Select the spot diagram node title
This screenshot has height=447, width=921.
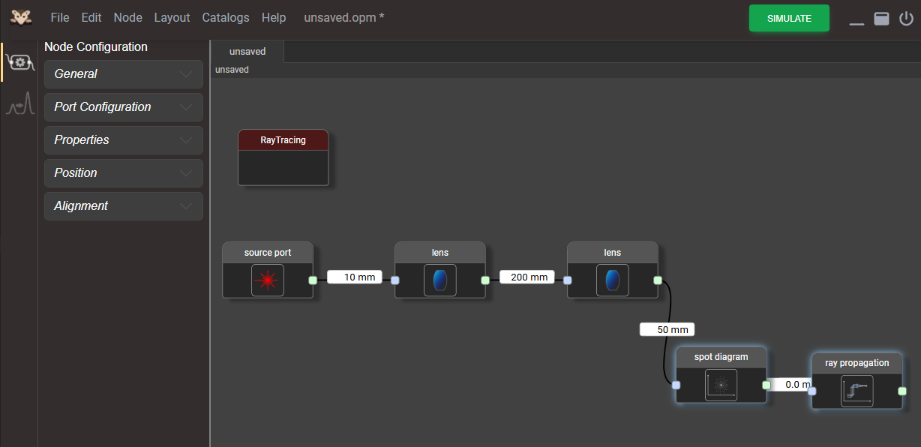pos(721,357)
